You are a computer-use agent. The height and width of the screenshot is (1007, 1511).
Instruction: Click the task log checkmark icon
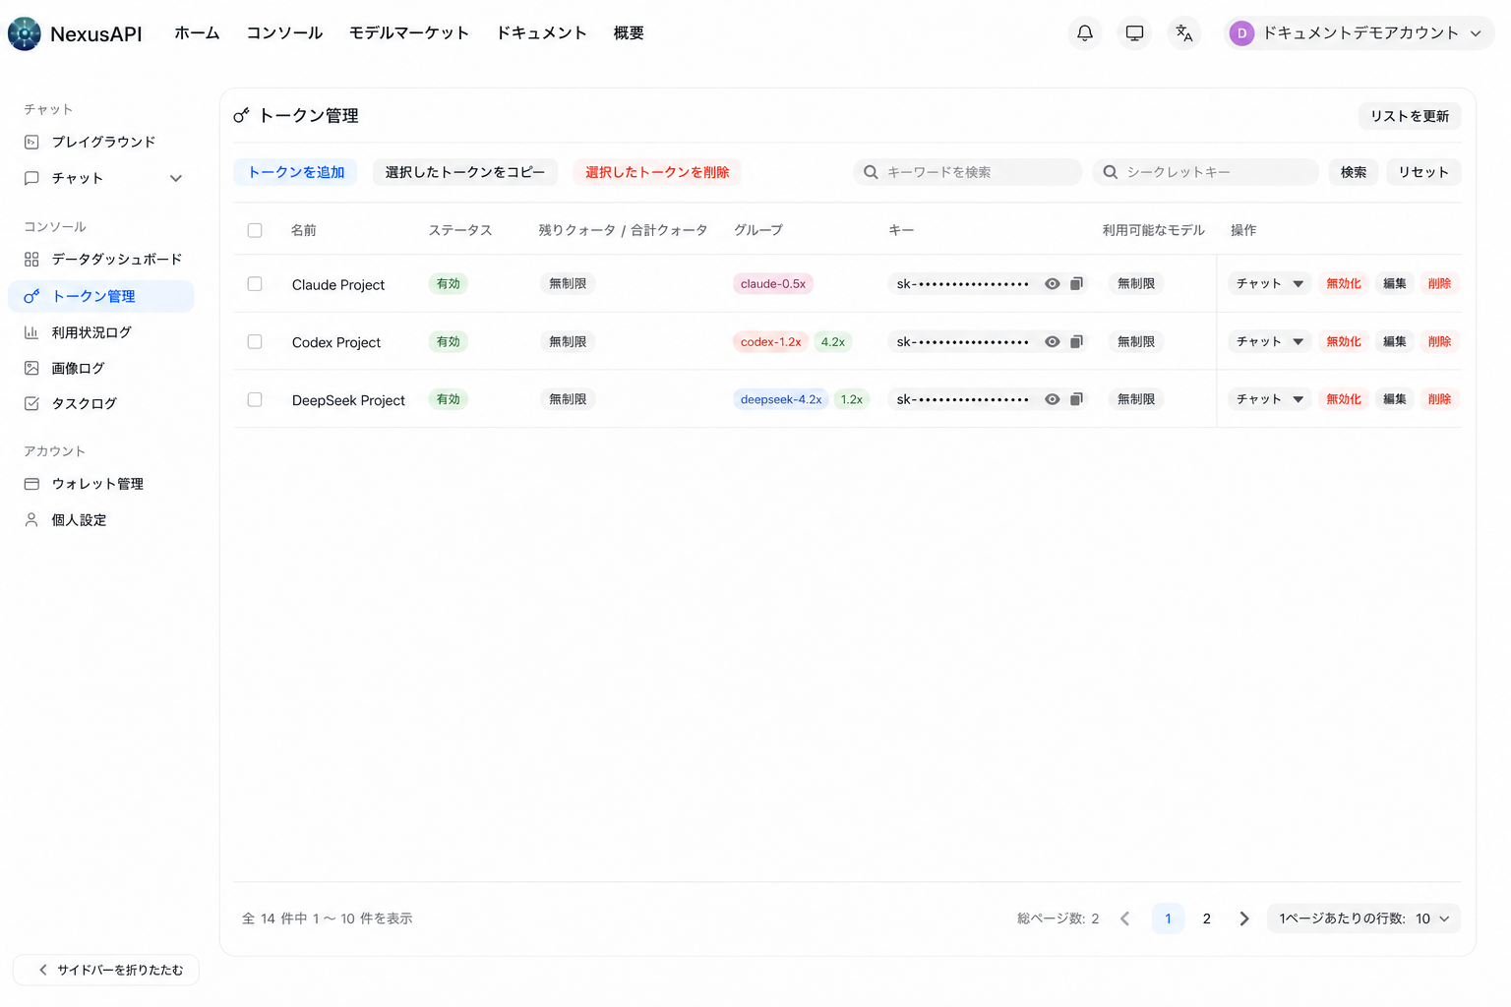(x=31, y=403)
